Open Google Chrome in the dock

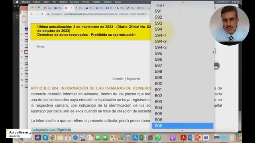click(x=53, y=138)
